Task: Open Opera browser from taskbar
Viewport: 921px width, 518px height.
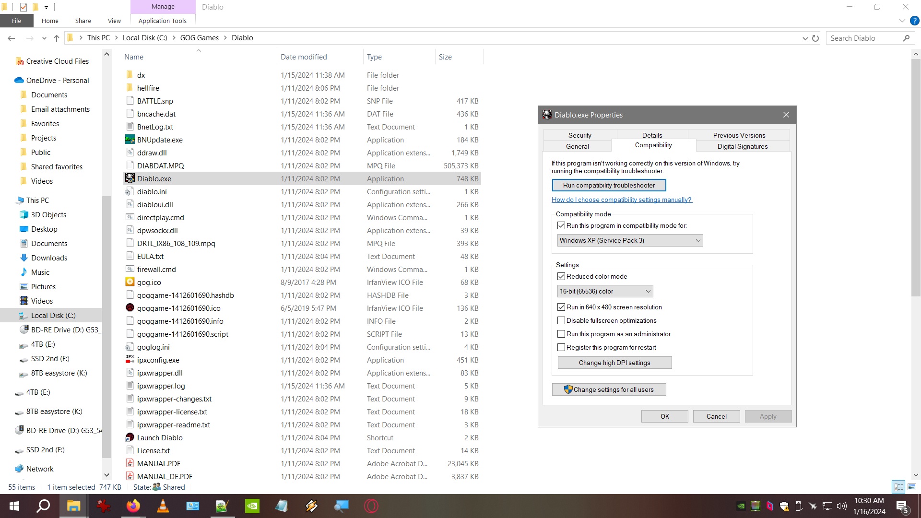Action: coord(371,506)
